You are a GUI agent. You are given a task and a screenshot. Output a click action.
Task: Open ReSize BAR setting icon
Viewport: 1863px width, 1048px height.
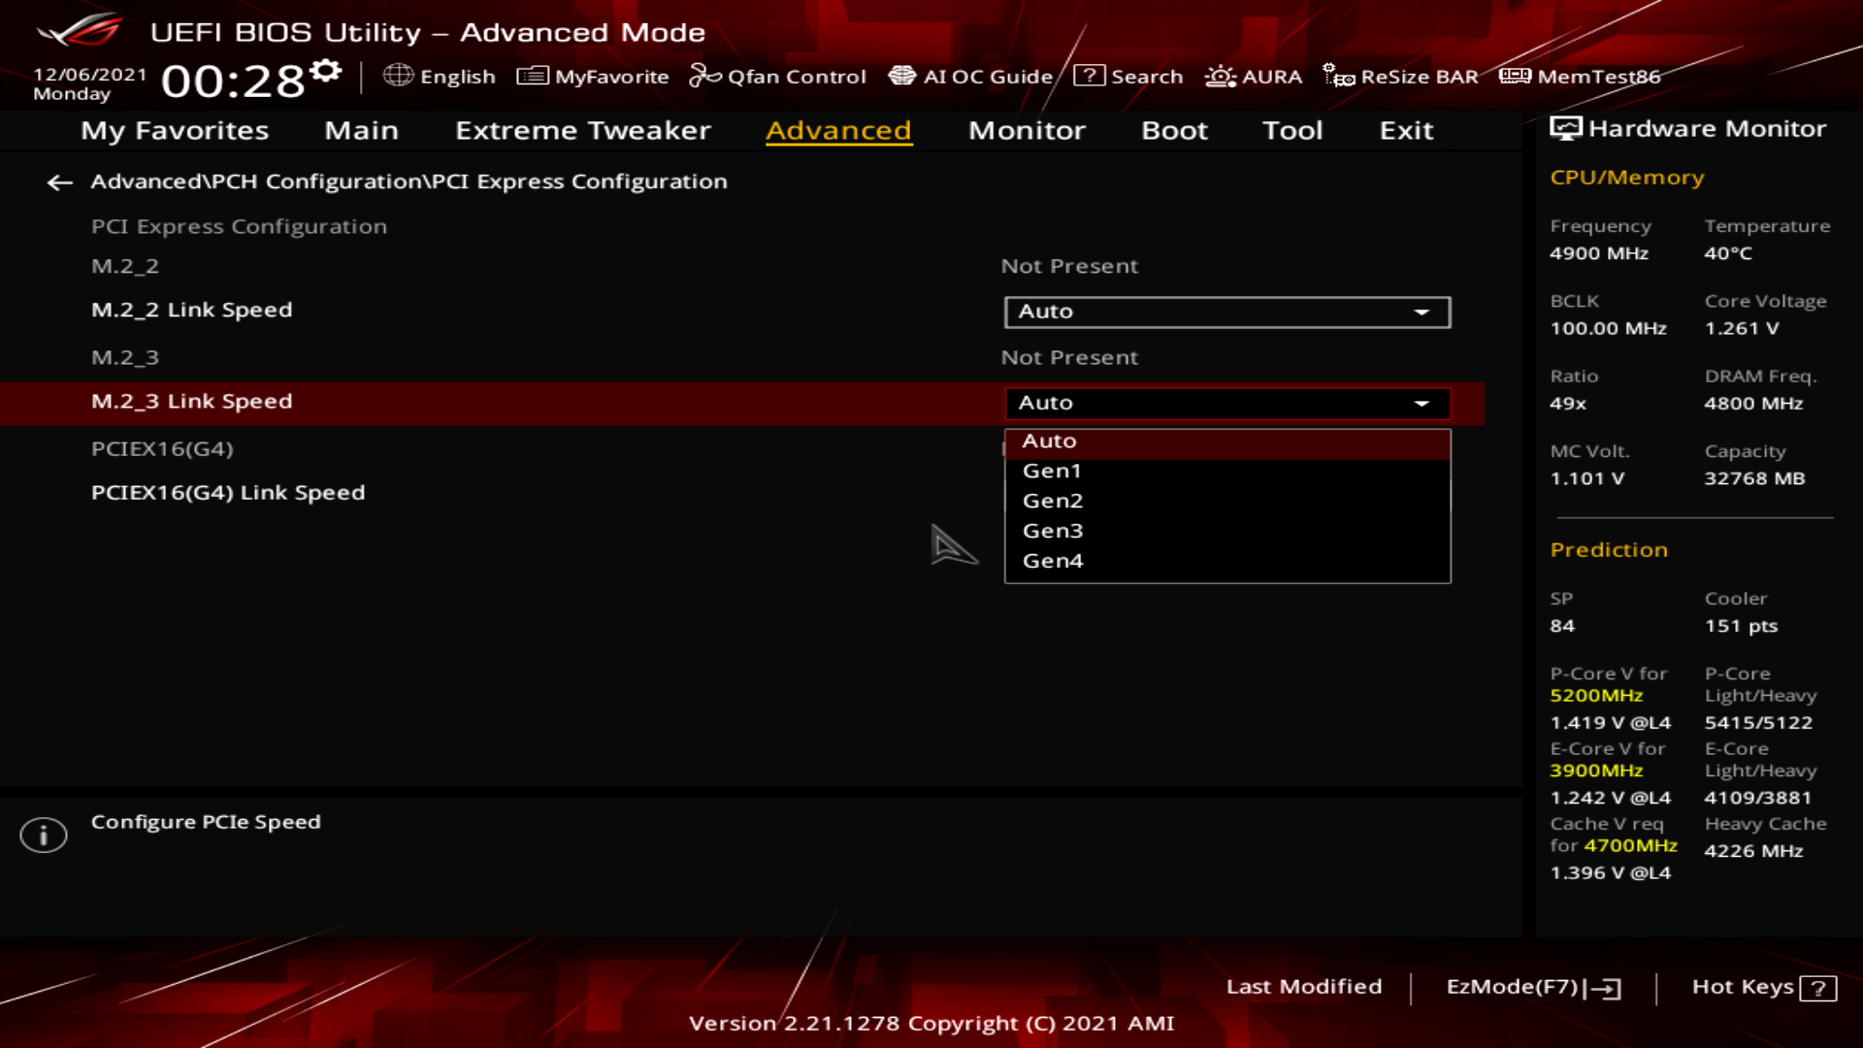(1338, 76)
